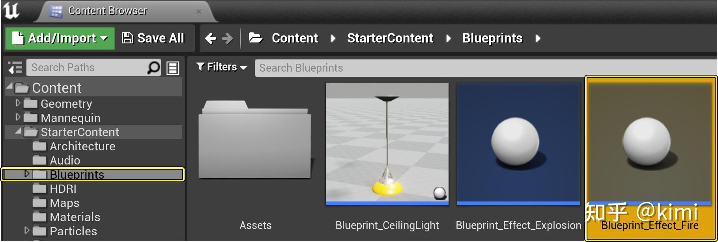The width and height of the screenshot is (718, 242).
Task: Select the Blueprint_CeilingLight thumbnail
Action: [387, 144]
